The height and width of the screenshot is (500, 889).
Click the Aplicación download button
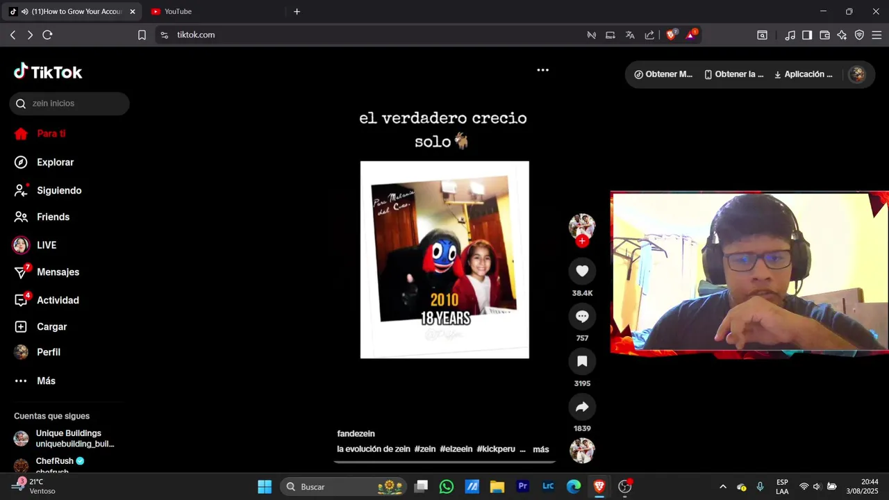pos(803,74)
